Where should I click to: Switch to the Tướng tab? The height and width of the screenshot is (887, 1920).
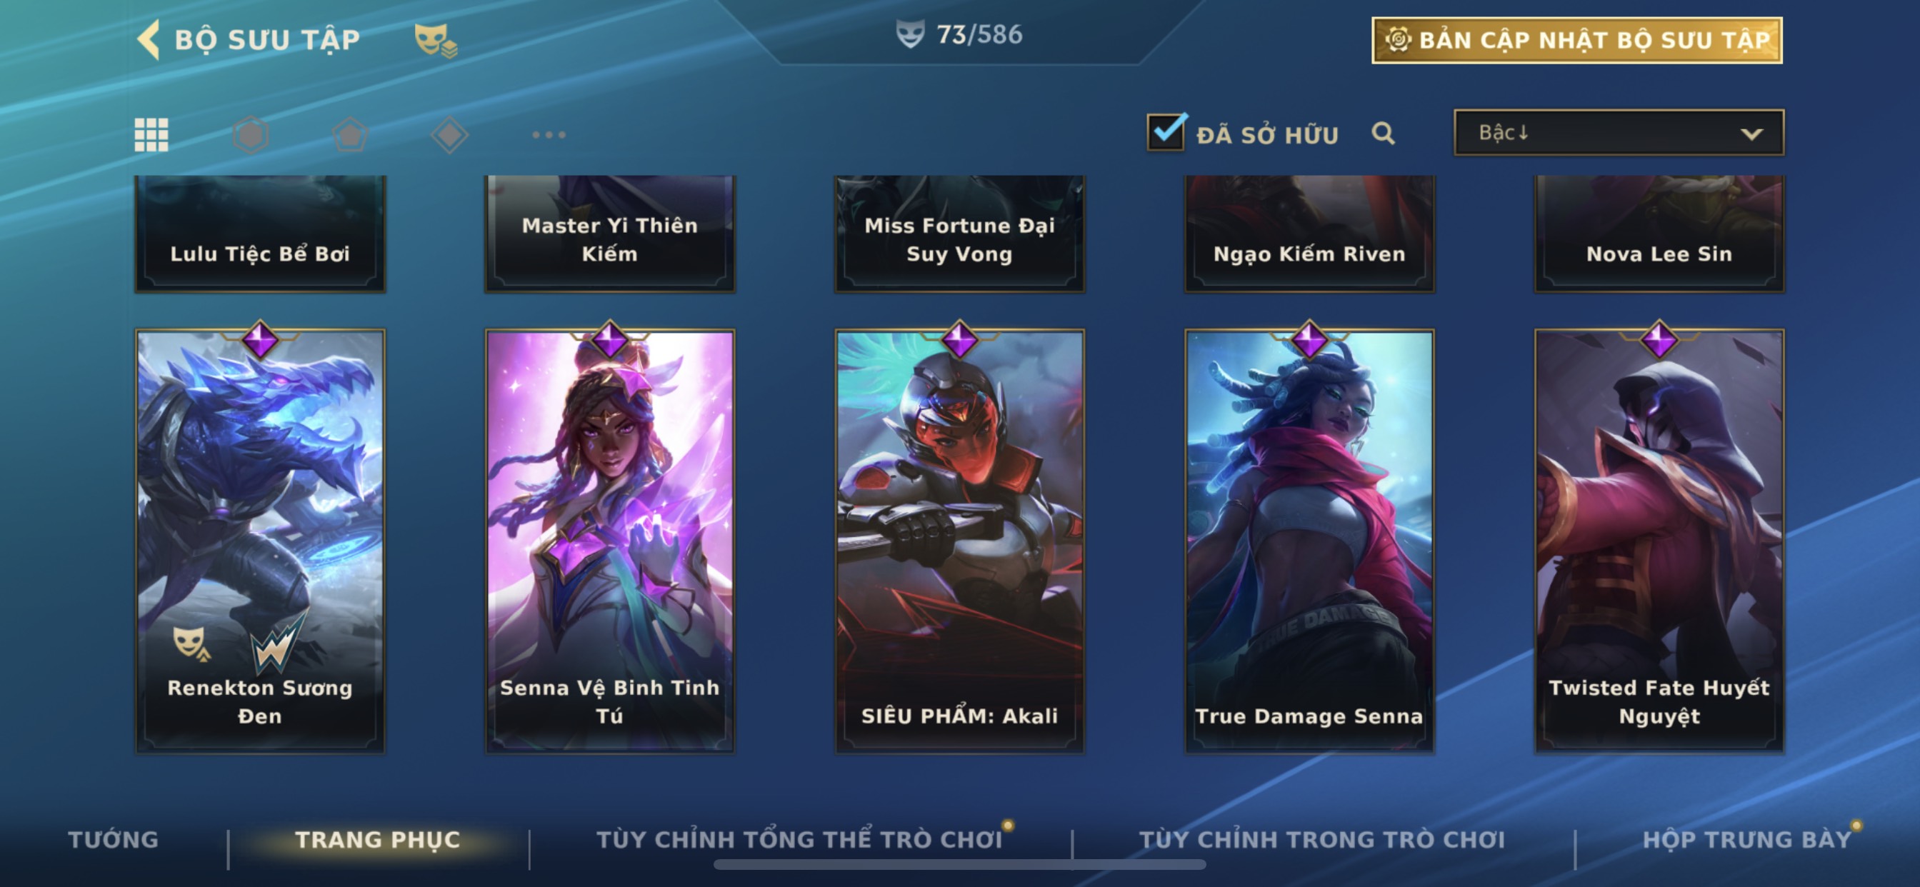click(114, 839)
